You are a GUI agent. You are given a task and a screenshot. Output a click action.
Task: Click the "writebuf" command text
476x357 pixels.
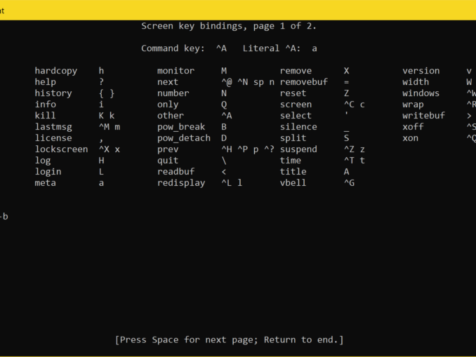423,116
